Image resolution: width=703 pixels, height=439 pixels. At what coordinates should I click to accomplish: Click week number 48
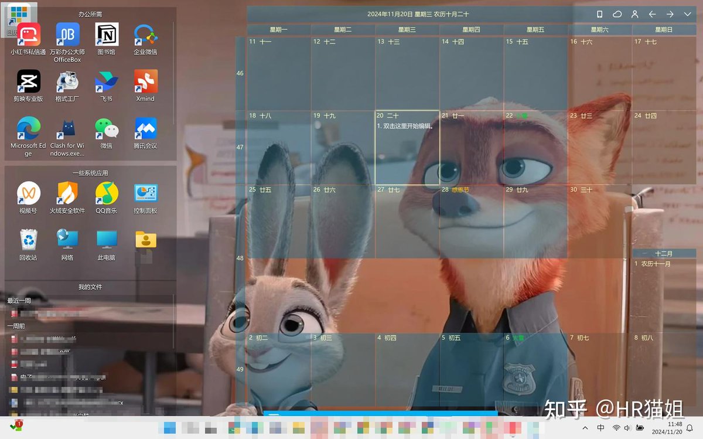click(240, 258)
